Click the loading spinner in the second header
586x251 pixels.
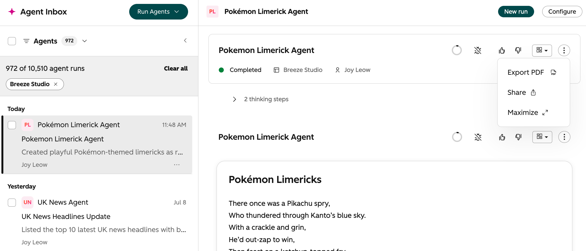[x=457, y=137]
